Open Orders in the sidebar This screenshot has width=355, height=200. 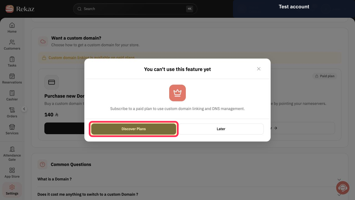point(12,112)
